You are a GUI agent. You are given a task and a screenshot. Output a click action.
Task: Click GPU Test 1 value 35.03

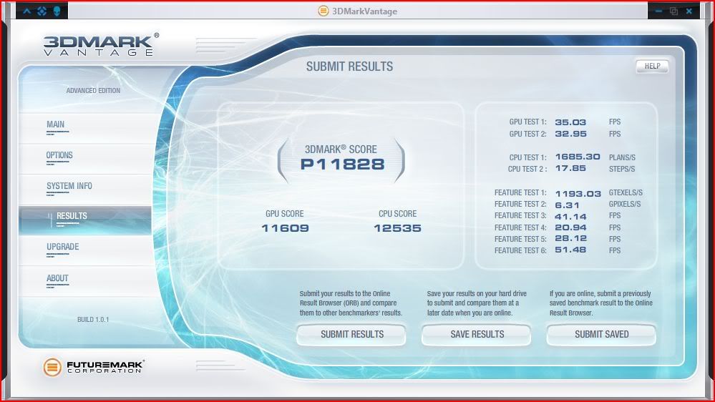[570, 122]
